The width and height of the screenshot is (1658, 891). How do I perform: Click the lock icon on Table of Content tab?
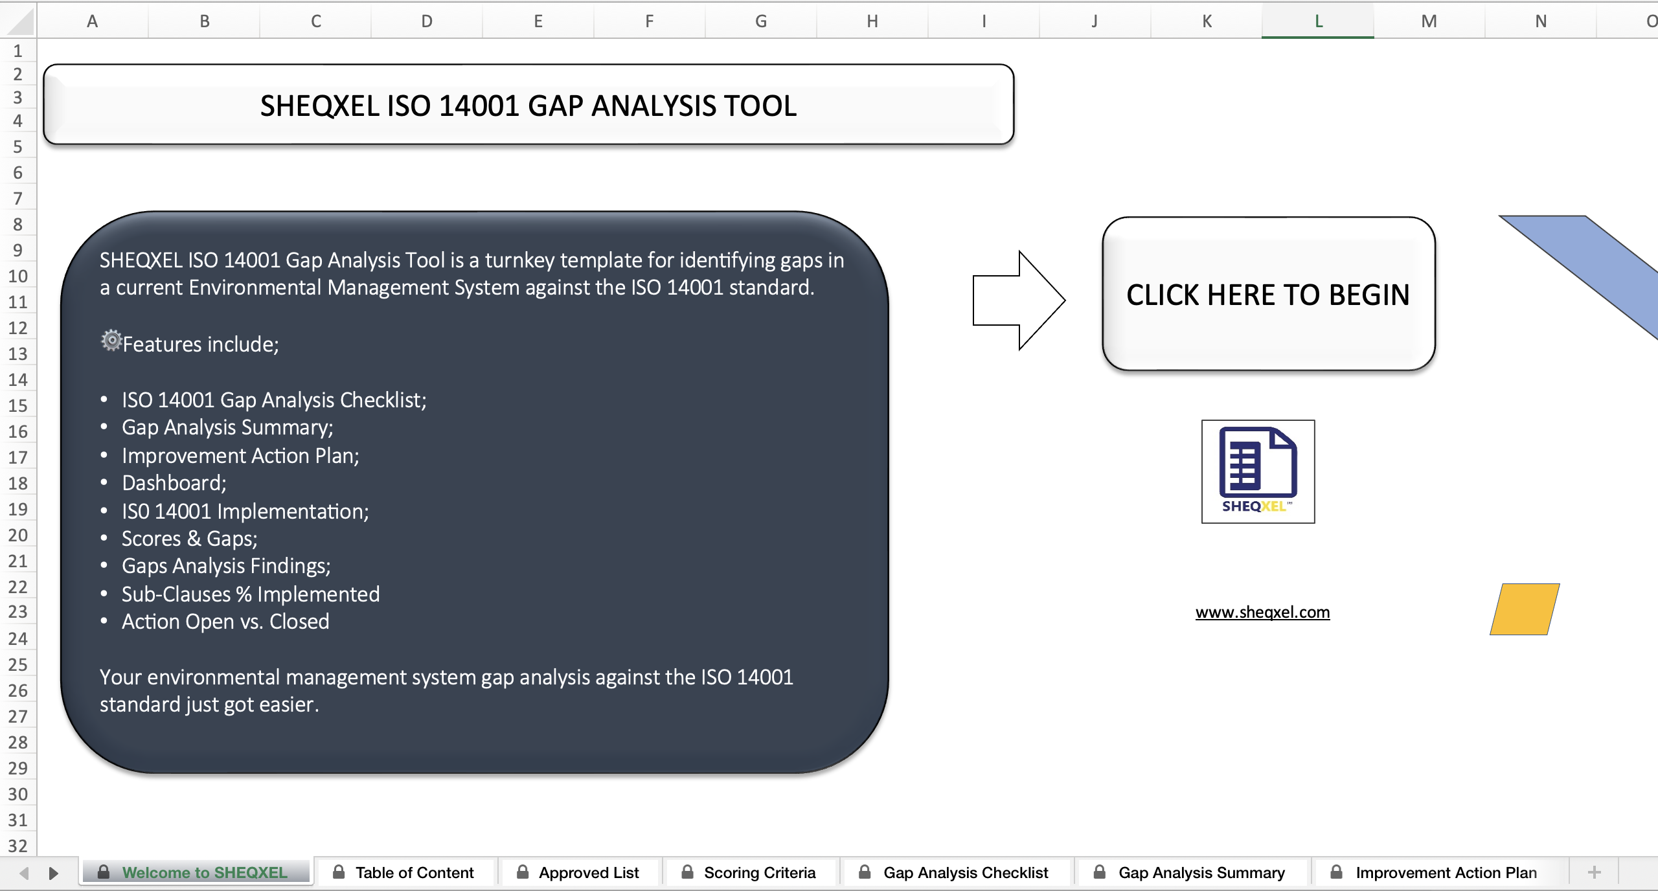339,872
